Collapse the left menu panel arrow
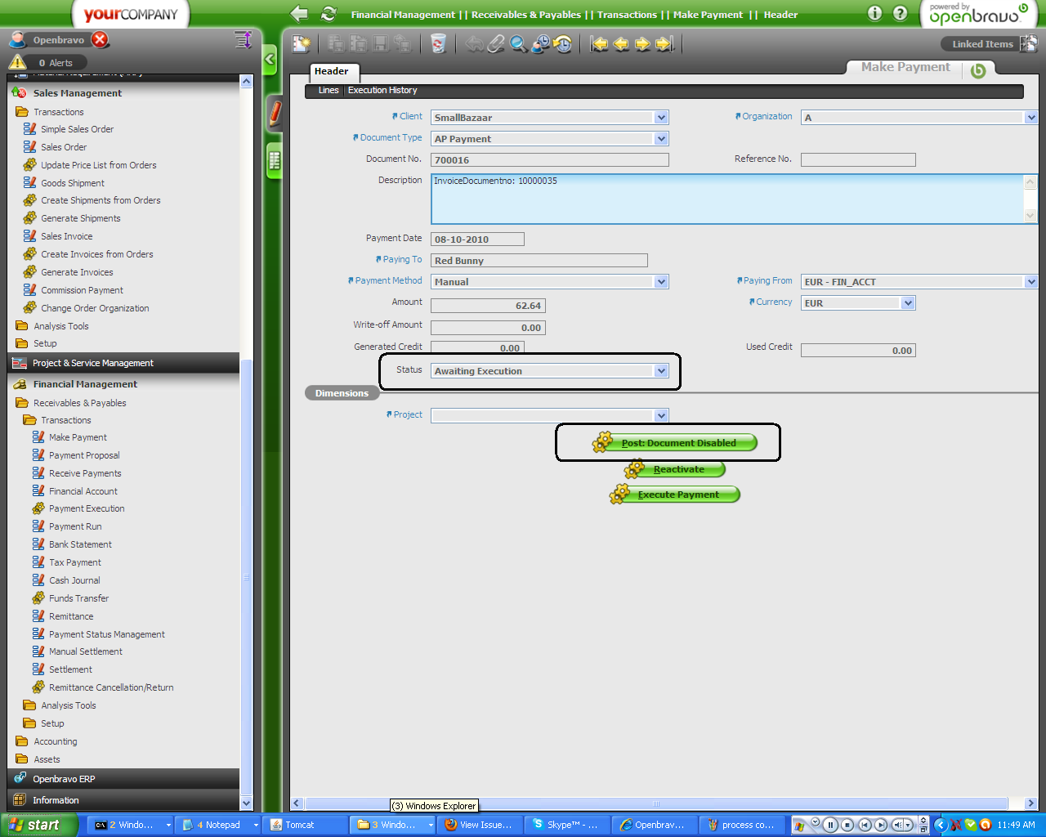 pyautogui.click(x=270, y=59)
